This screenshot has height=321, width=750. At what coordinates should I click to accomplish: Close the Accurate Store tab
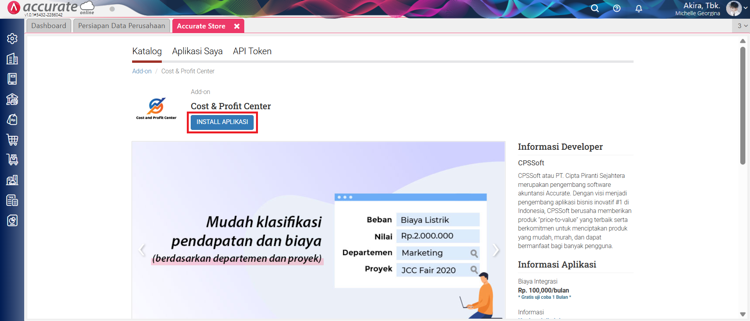point(237,26)
